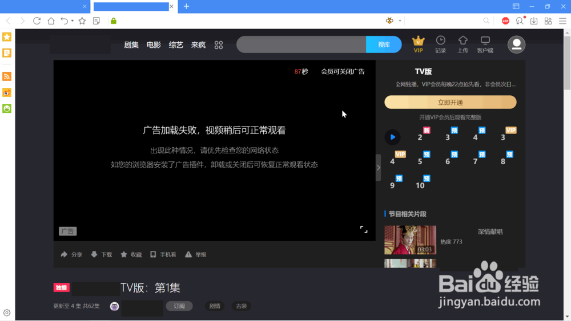Open VIP crown icon
Image resolution: width=571 pixels, height=321 pixels.
pos(419,44)
